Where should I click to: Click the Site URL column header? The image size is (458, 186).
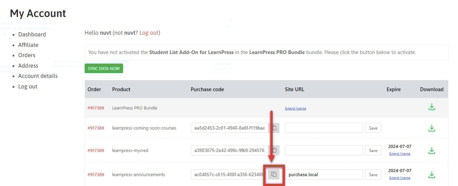click(294, 89)
